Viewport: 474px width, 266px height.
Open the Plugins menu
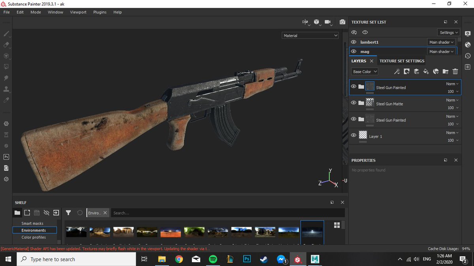pyautogui.click(x=100, y=12)
